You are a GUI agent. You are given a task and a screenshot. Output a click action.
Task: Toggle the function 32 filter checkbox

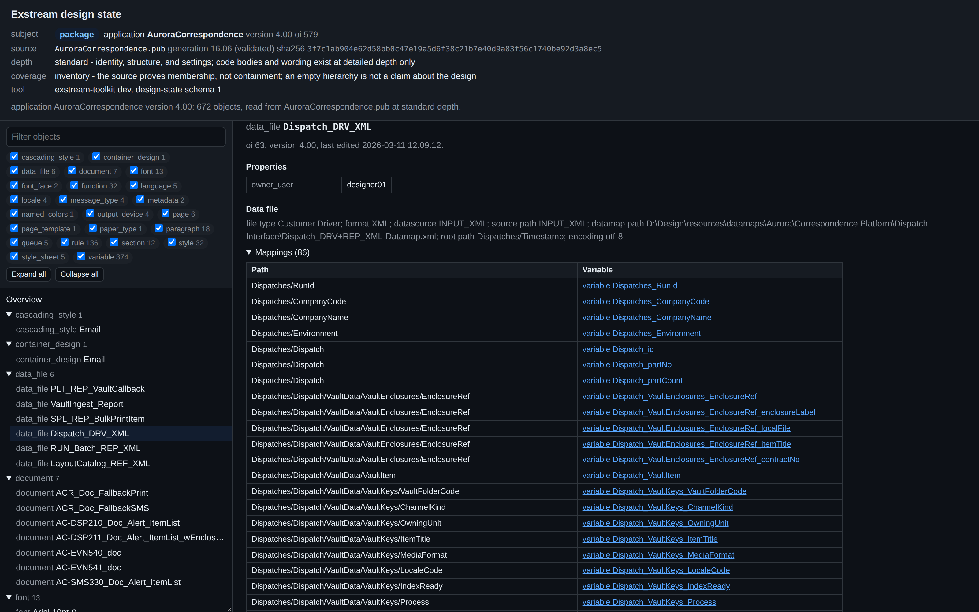pyautogui.click(x=74, y=185)
